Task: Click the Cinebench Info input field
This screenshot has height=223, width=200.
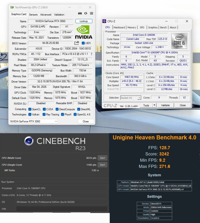Action: click(x=62, y=209)
